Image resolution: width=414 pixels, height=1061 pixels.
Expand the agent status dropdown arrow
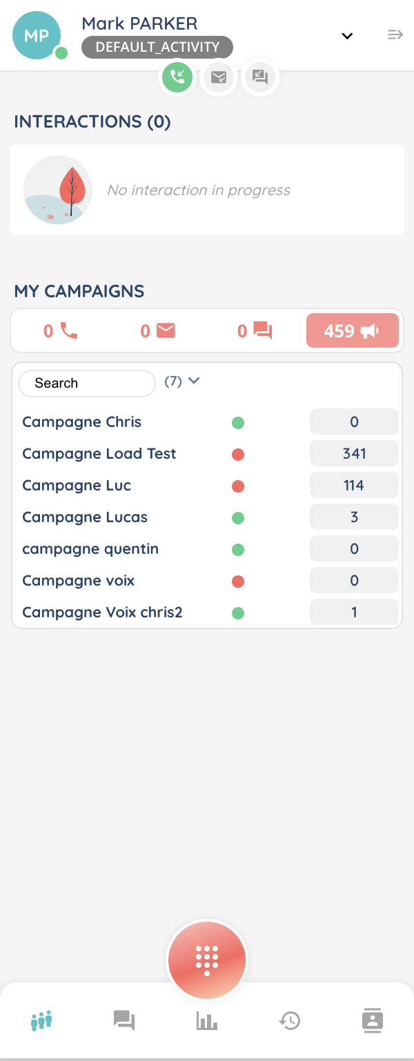tap(347, 36)
